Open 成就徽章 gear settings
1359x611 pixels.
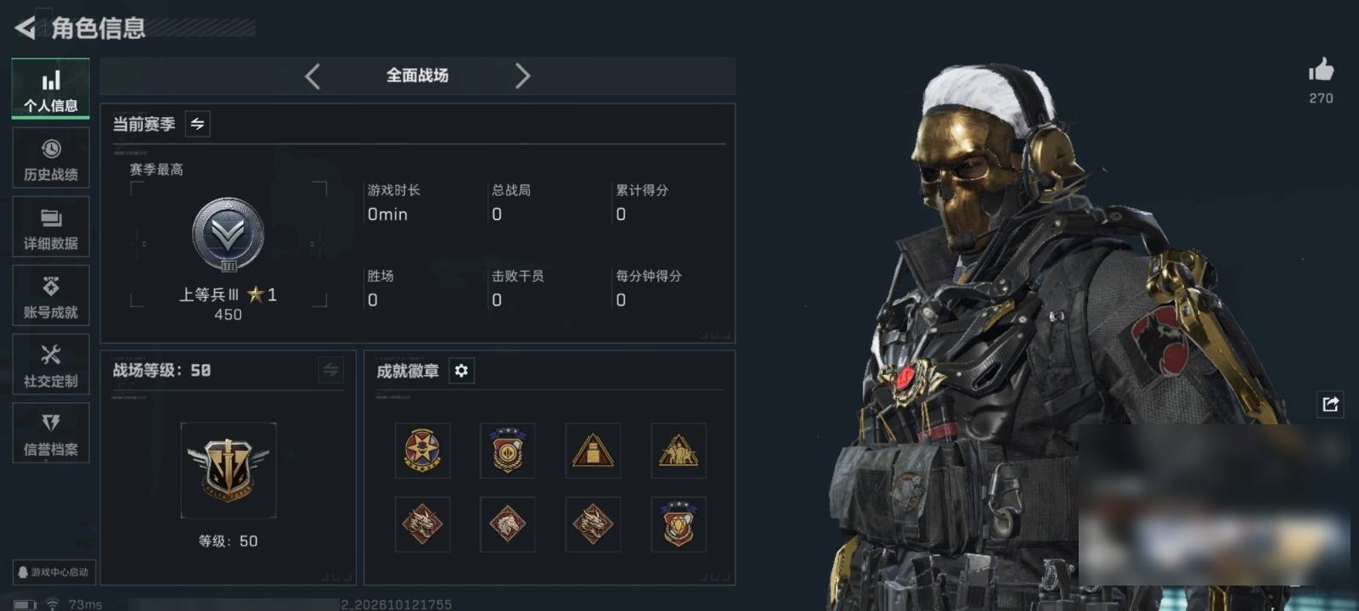[461, 371]
